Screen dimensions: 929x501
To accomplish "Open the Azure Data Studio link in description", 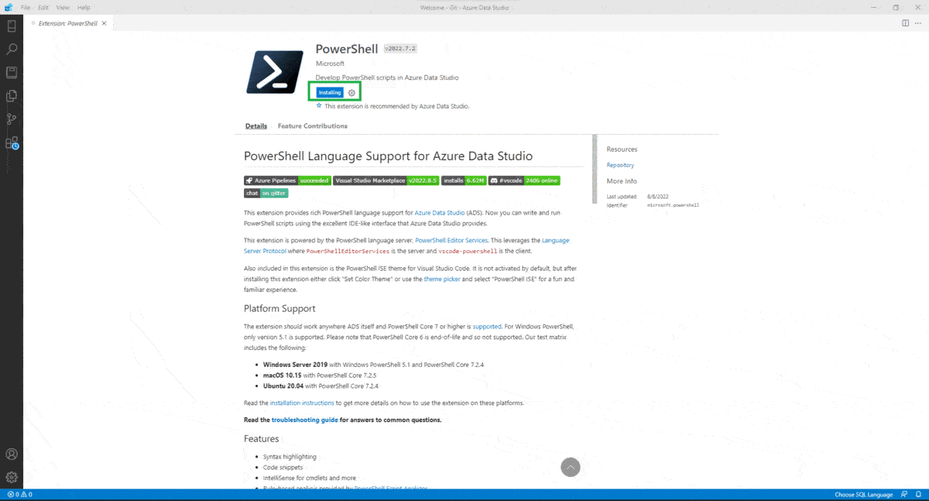I will point(440,212).
